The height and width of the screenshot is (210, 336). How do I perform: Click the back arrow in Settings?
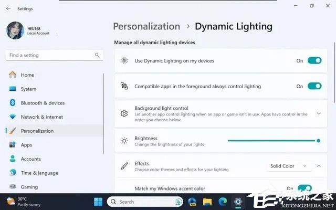click(x=8, y=8)
